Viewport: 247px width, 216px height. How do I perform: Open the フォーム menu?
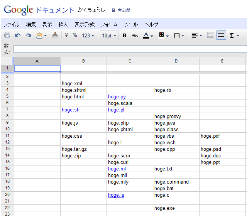tap(109, 24)
